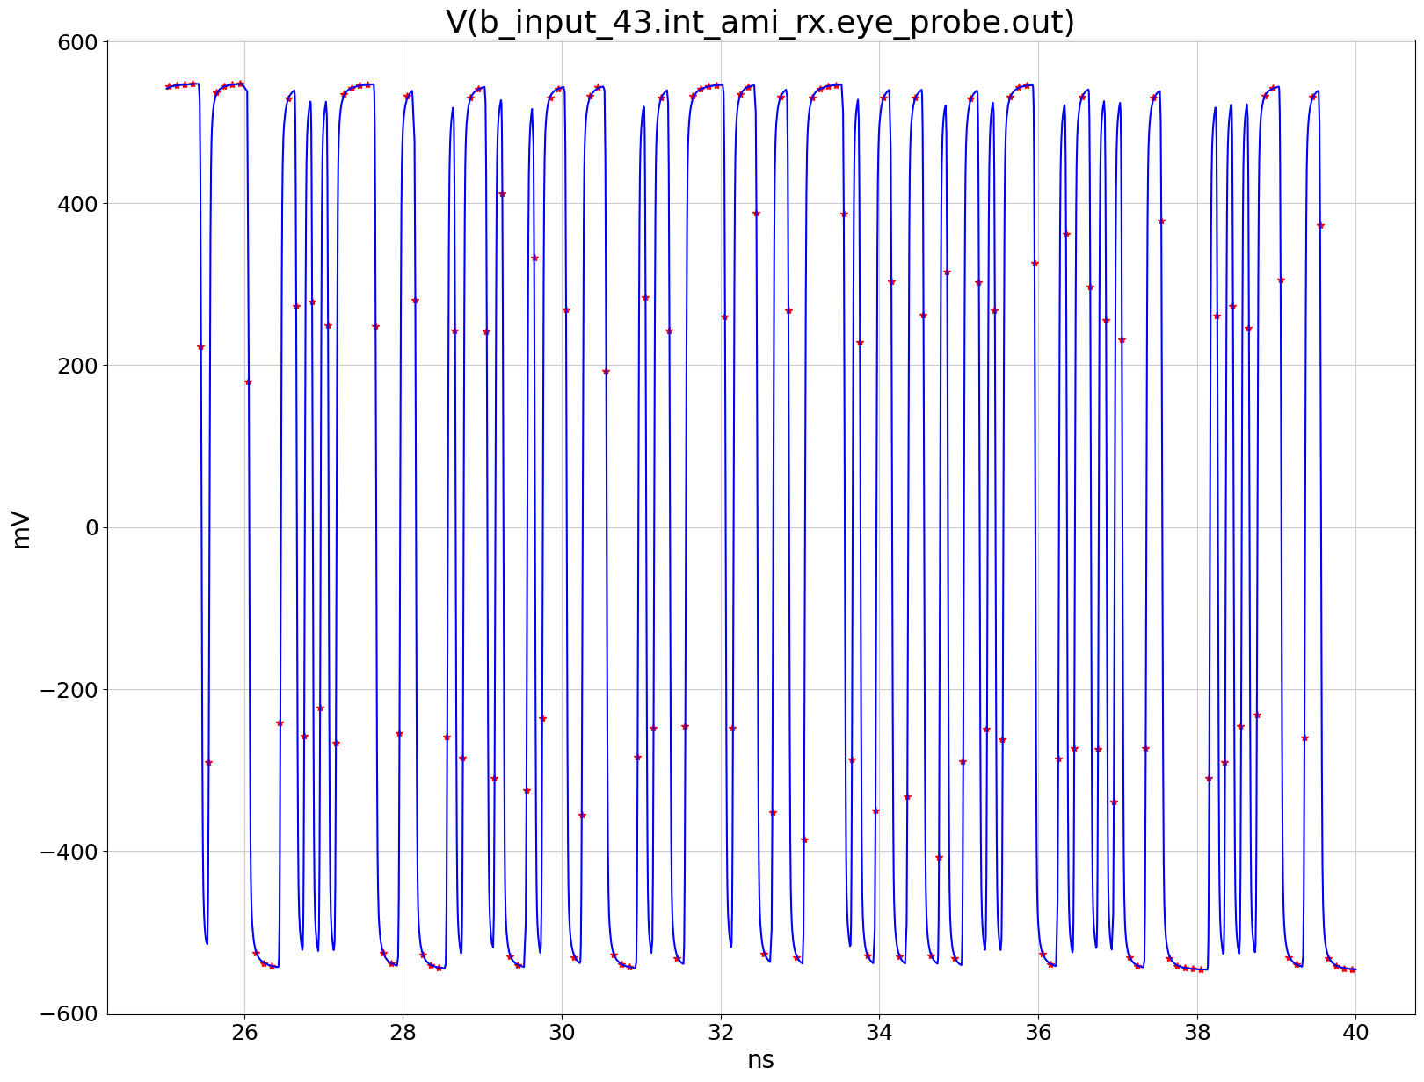Click the x-axis tick label 32
The height and width of the screenshot is (1082, 1424).
[x=721, y=1033]
